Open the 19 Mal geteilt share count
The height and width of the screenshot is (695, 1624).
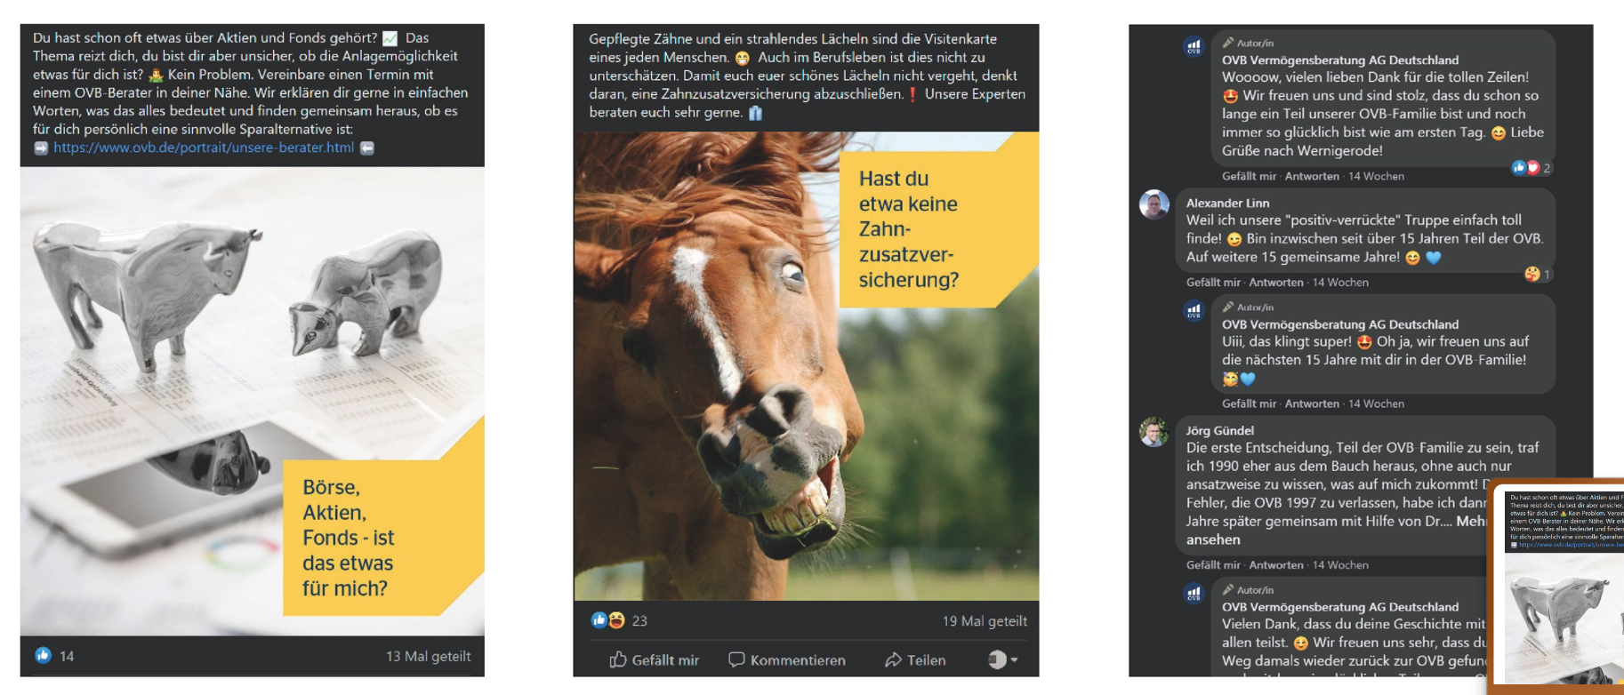985,621
